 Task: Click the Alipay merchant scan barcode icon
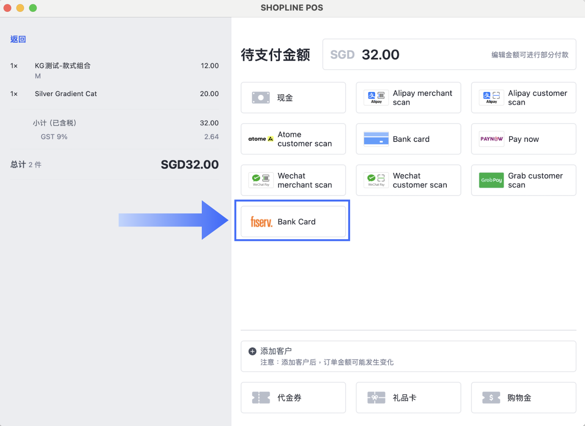[376, 98]
